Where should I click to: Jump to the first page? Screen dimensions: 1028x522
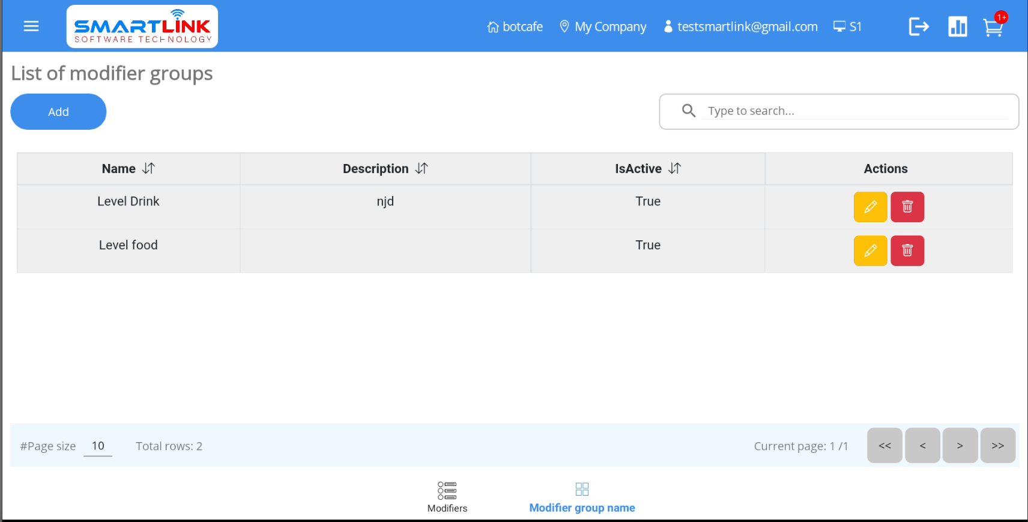pos(884,446)
